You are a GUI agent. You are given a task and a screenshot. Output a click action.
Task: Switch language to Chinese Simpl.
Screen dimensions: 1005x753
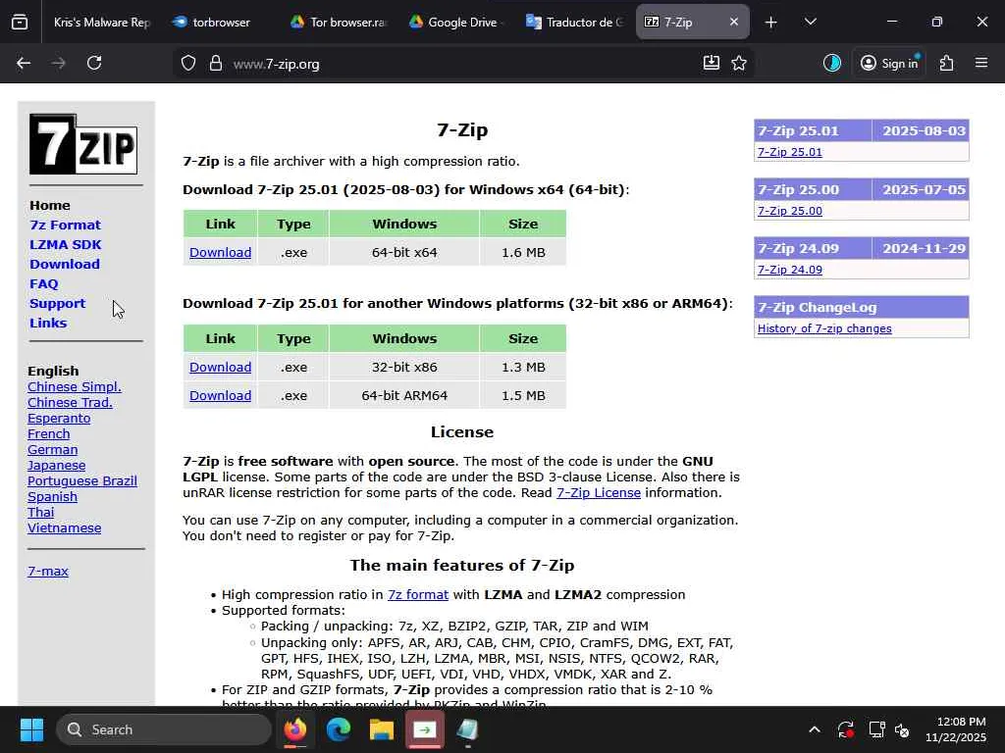coord(75,386)
